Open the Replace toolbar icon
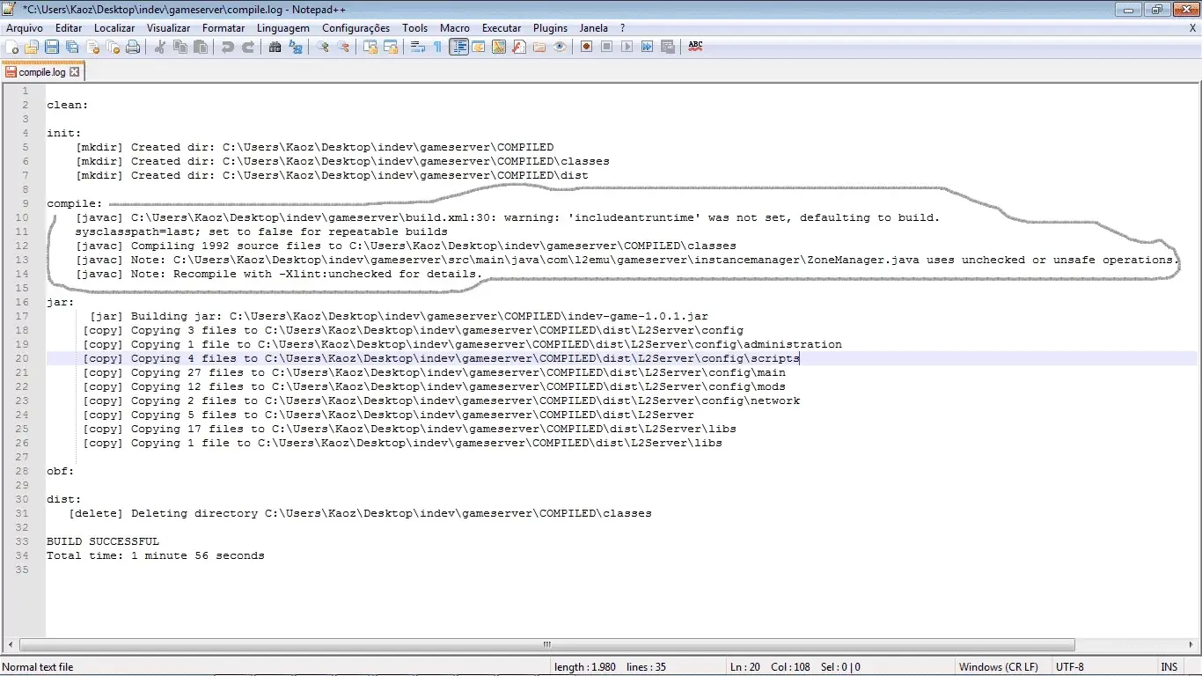Screen dimensions: 1202x676 tap(296, 47)
